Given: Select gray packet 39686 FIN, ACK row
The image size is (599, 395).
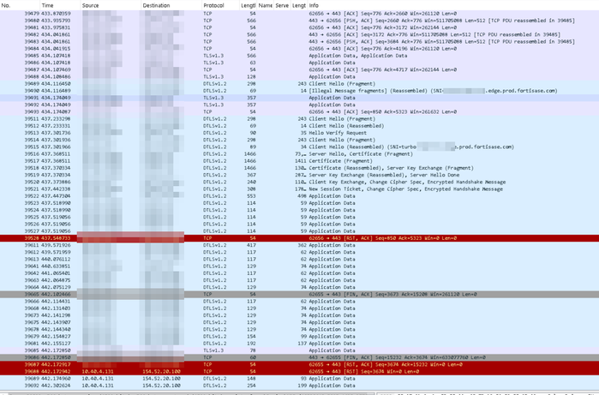Looking at the screenshot, I should (300, 357).
